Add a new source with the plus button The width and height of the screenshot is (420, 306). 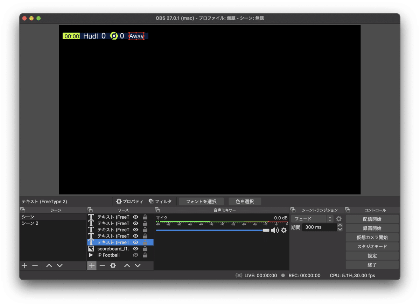[x=92, y=265]
